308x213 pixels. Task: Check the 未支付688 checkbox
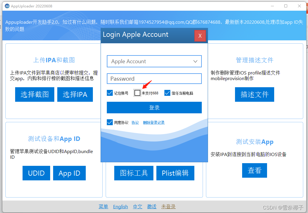coord(137,93)
